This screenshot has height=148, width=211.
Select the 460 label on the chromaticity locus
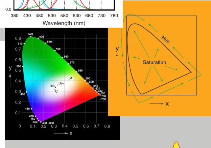point(33,119)
